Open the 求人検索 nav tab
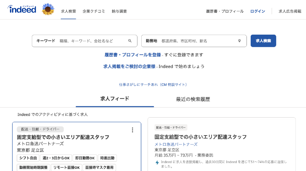Screen dimensions: 306x171 [x=68, y=11]
